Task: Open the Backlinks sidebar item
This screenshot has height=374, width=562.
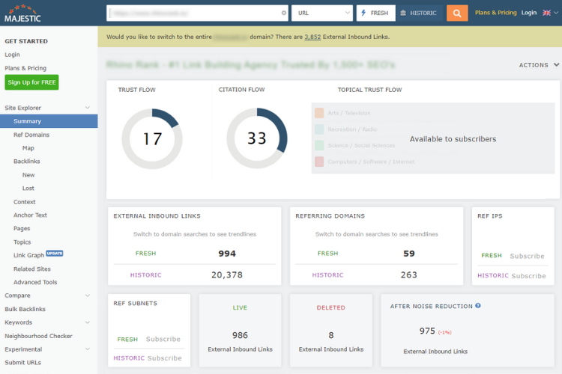Action: point(27,162)
